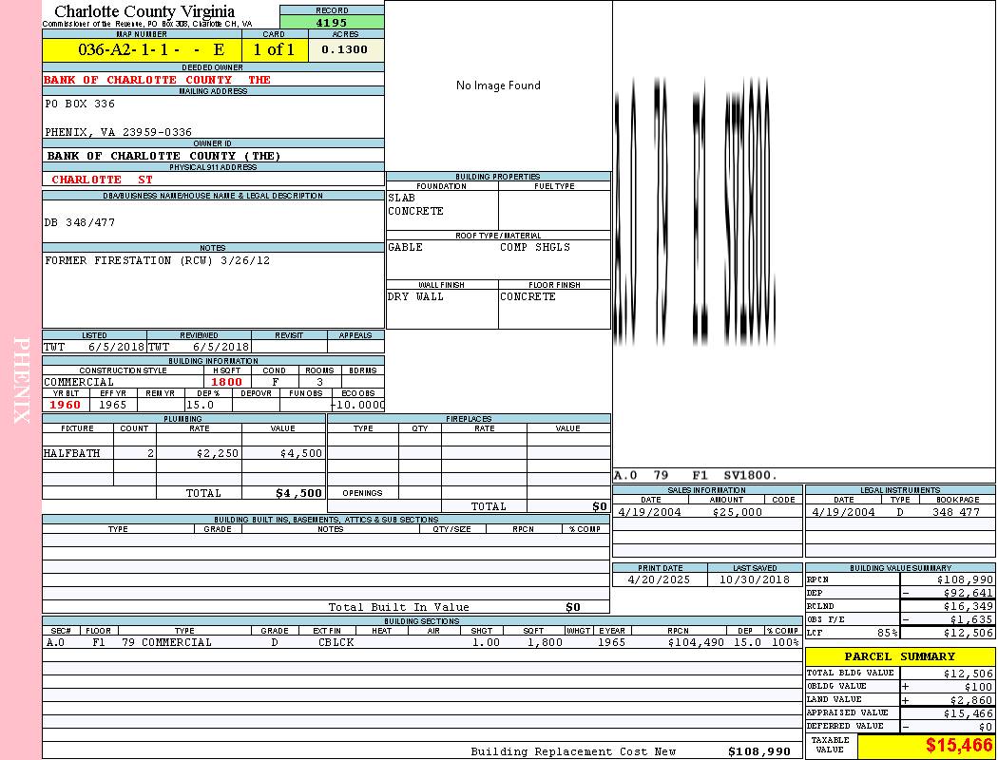Click plumbing rate $2,250
The image size is (998, 760).
pyautogui.click(x=217, y=453)
